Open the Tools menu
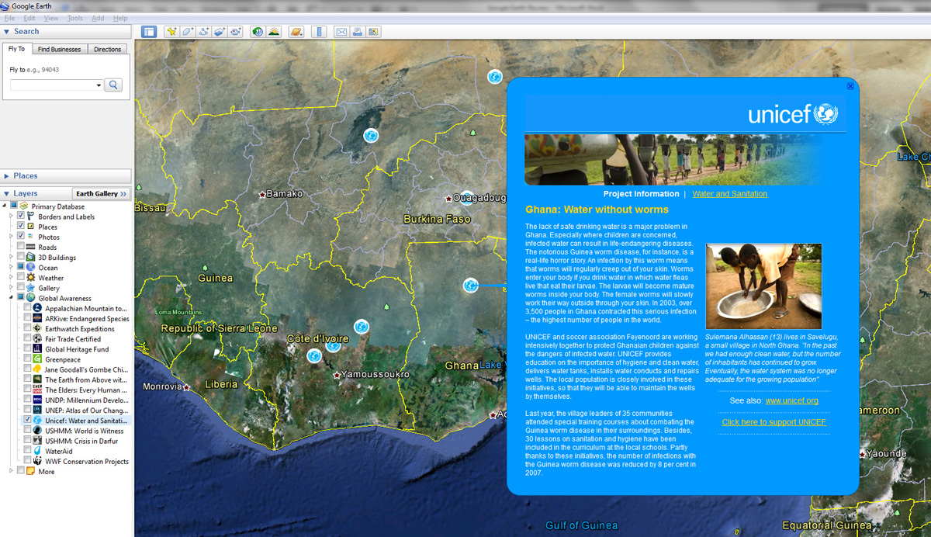 click(x=75, y=18)
